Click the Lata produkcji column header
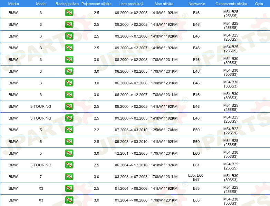The width and height of the screenshot is (270, 206). click(131, 4)
